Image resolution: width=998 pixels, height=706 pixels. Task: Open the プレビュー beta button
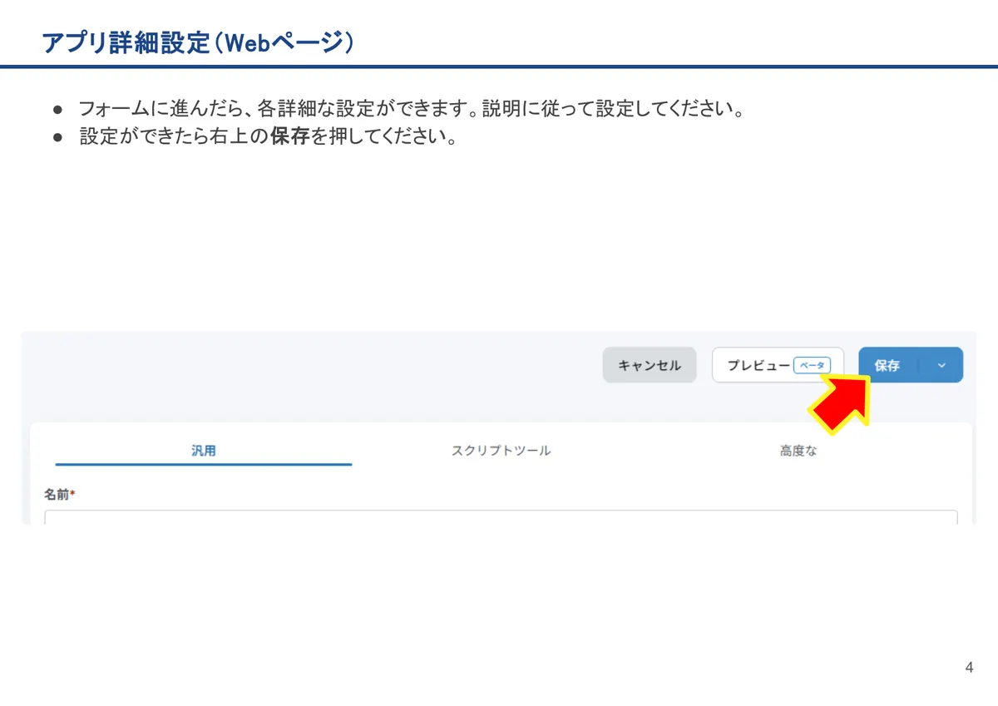778,365
